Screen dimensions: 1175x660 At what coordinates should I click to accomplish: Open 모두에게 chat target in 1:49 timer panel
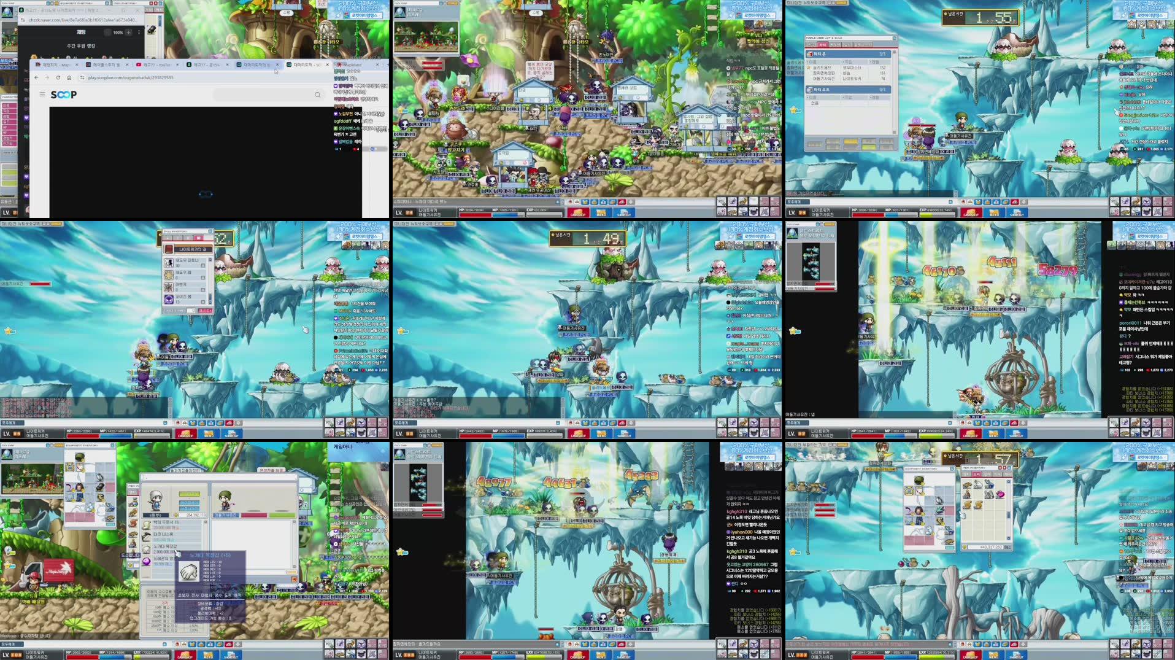pyautogui.click(x=405, y=422)
